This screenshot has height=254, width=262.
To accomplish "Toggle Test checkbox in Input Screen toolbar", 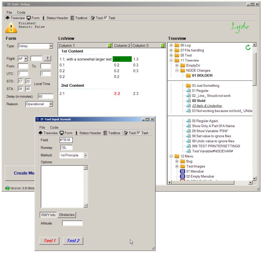I will (x=139, y=133).
